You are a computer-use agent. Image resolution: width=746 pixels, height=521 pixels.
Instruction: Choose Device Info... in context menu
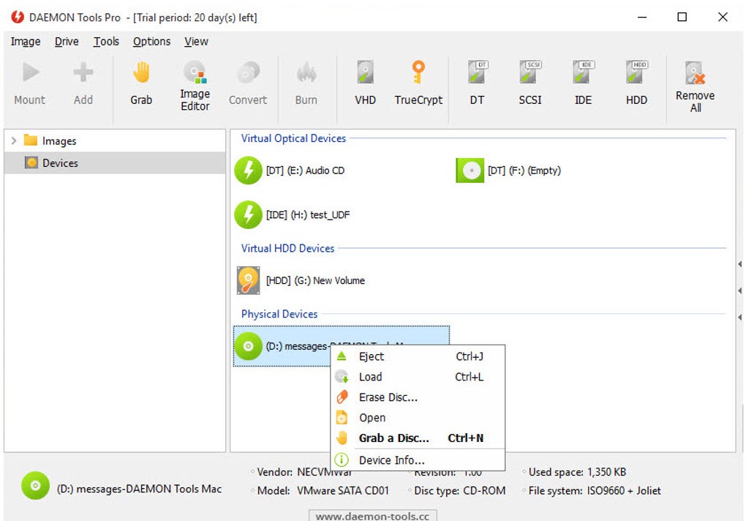coord(417,460)
